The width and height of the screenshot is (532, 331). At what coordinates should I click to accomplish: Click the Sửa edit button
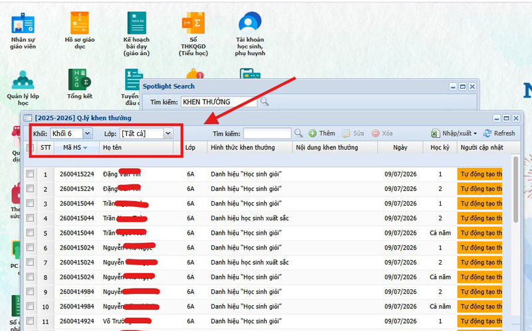point(353,133)
